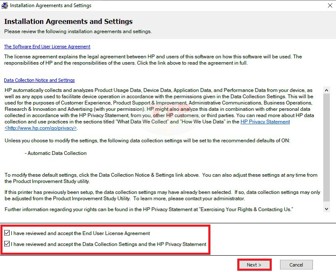Click the 'Please review the following' subtitle text
The width and height of the screenshot is (336, 272).
pyautogui.click(x=78, y=31)
